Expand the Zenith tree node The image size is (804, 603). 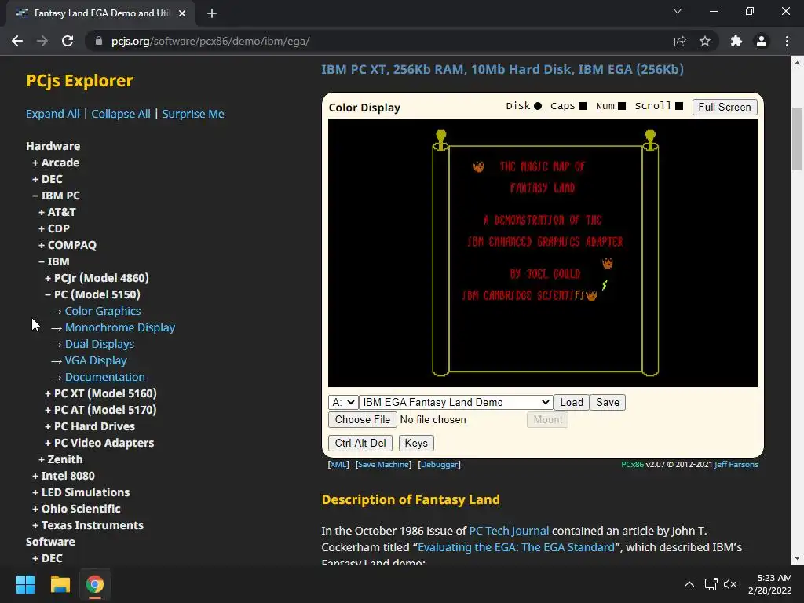[60, 459]
